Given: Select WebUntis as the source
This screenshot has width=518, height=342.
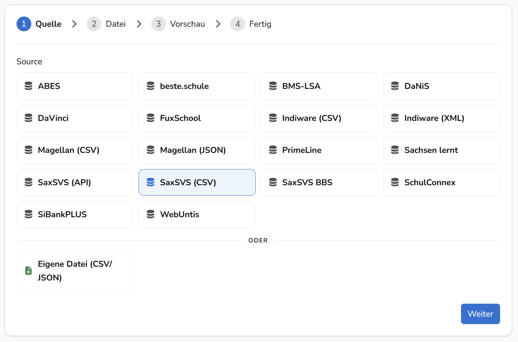Looking at the screenshot, I should click(197, 214).
